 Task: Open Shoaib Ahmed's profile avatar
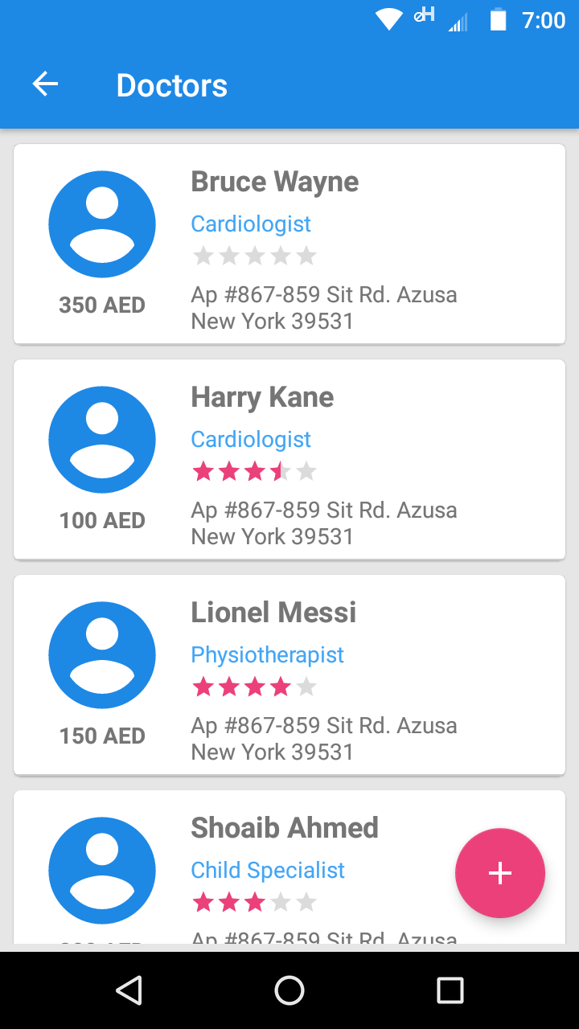click(102, 871)
